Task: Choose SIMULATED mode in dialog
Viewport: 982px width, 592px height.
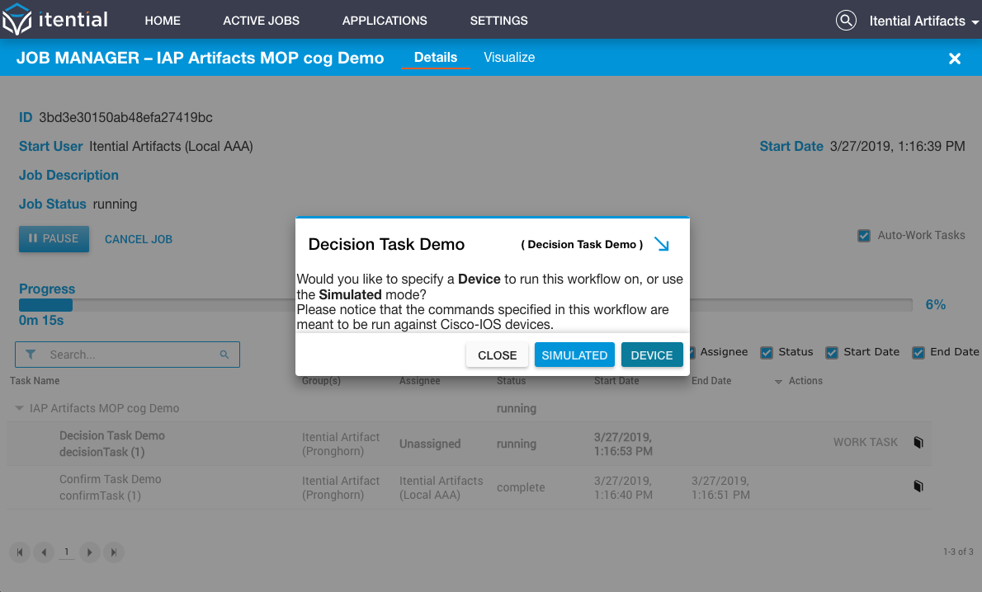Action: tap(574, 355)
